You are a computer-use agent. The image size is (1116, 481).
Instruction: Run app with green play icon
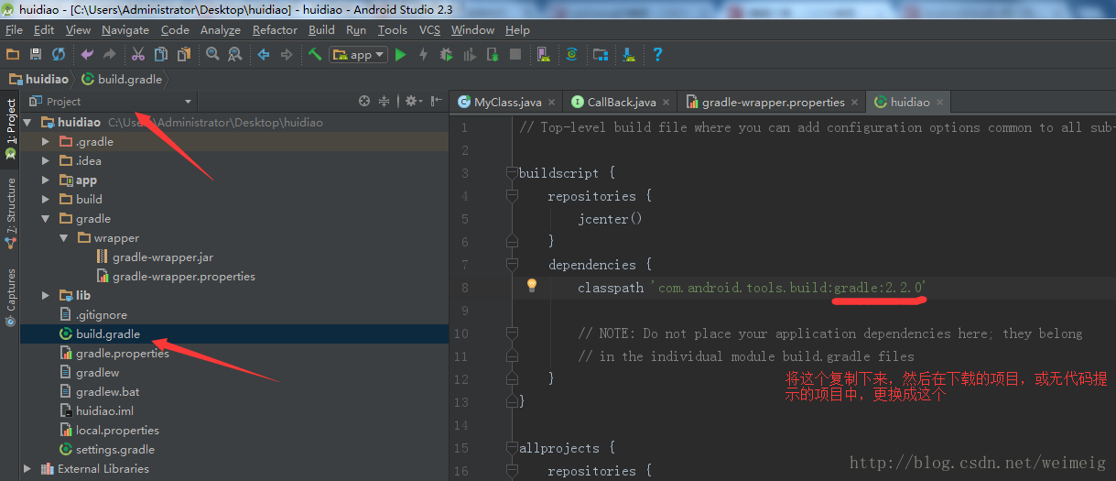click(x=400, y=55)
